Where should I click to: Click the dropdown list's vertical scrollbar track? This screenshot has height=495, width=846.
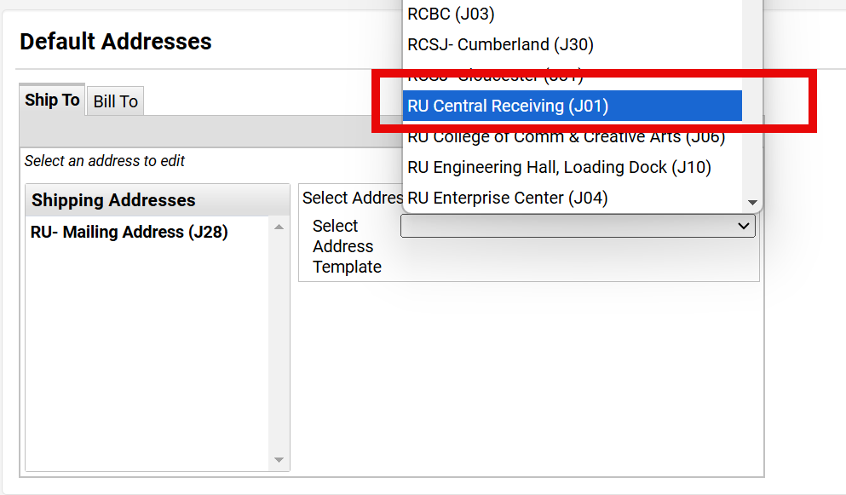click(x=752, y=102)
